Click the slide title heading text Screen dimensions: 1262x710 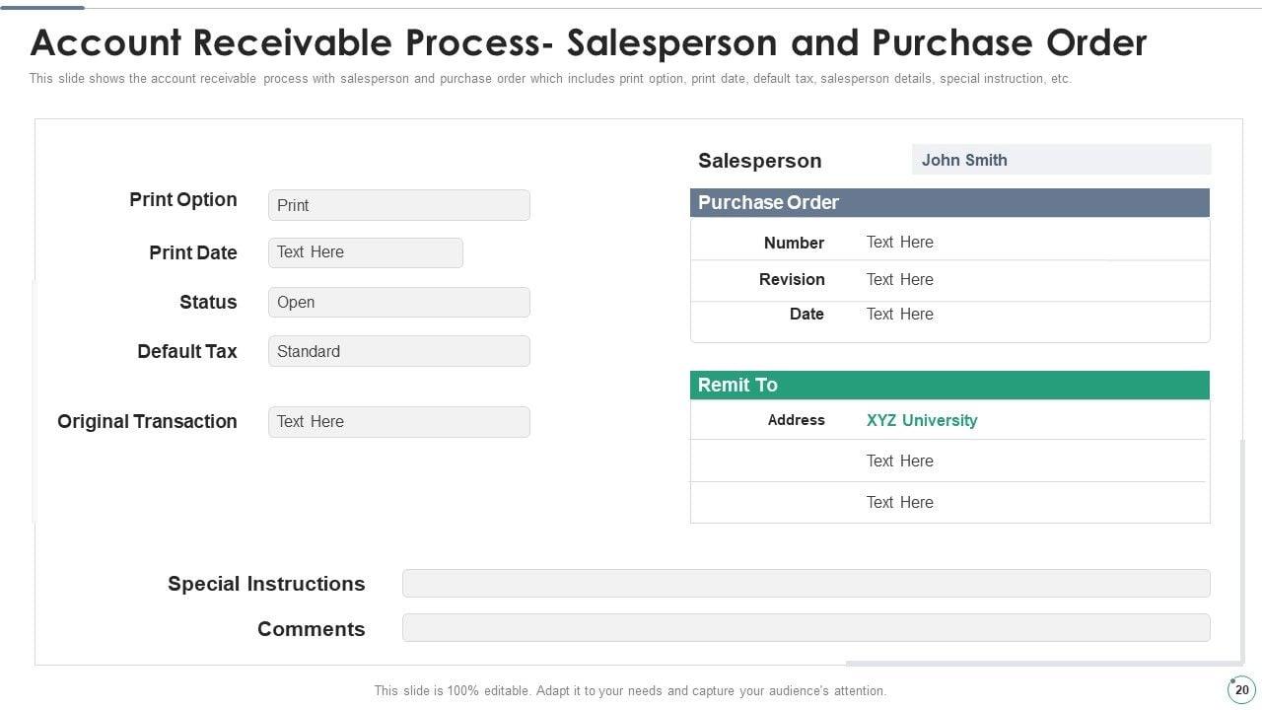pyautogui.click(x=589, y=43)
